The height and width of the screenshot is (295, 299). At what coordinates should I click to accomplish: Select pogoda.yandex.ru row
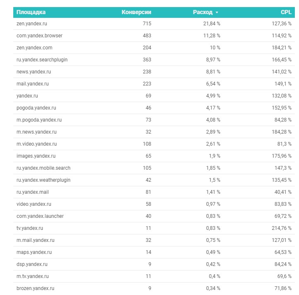(x=36, y=108)
